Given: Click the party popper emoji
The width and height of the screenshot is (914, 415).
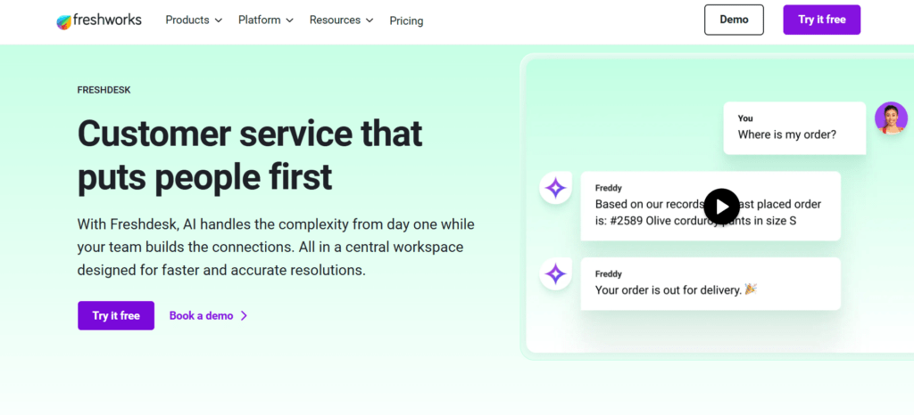Looking at the screenshot, I should click(x=750, y=290).
